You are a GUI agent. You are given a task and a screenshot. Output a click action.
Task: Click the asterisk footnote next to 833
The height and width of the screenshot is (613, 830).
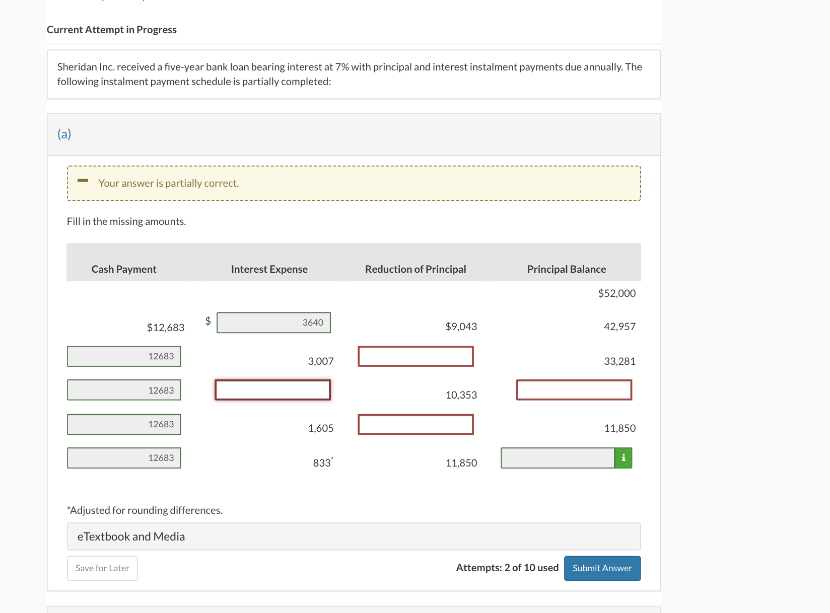(x=331, y=457)
